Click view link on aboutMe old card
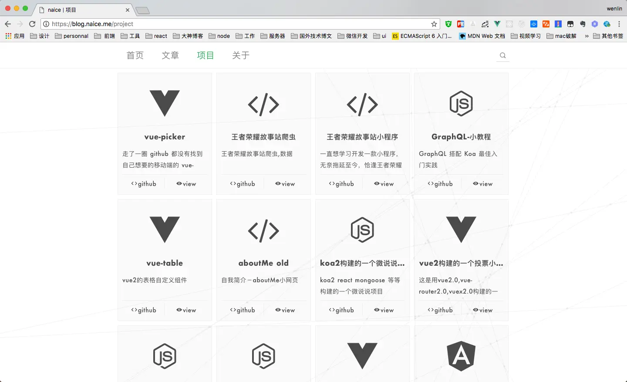This screenshot has height=382, width=627. coord(285,310)
